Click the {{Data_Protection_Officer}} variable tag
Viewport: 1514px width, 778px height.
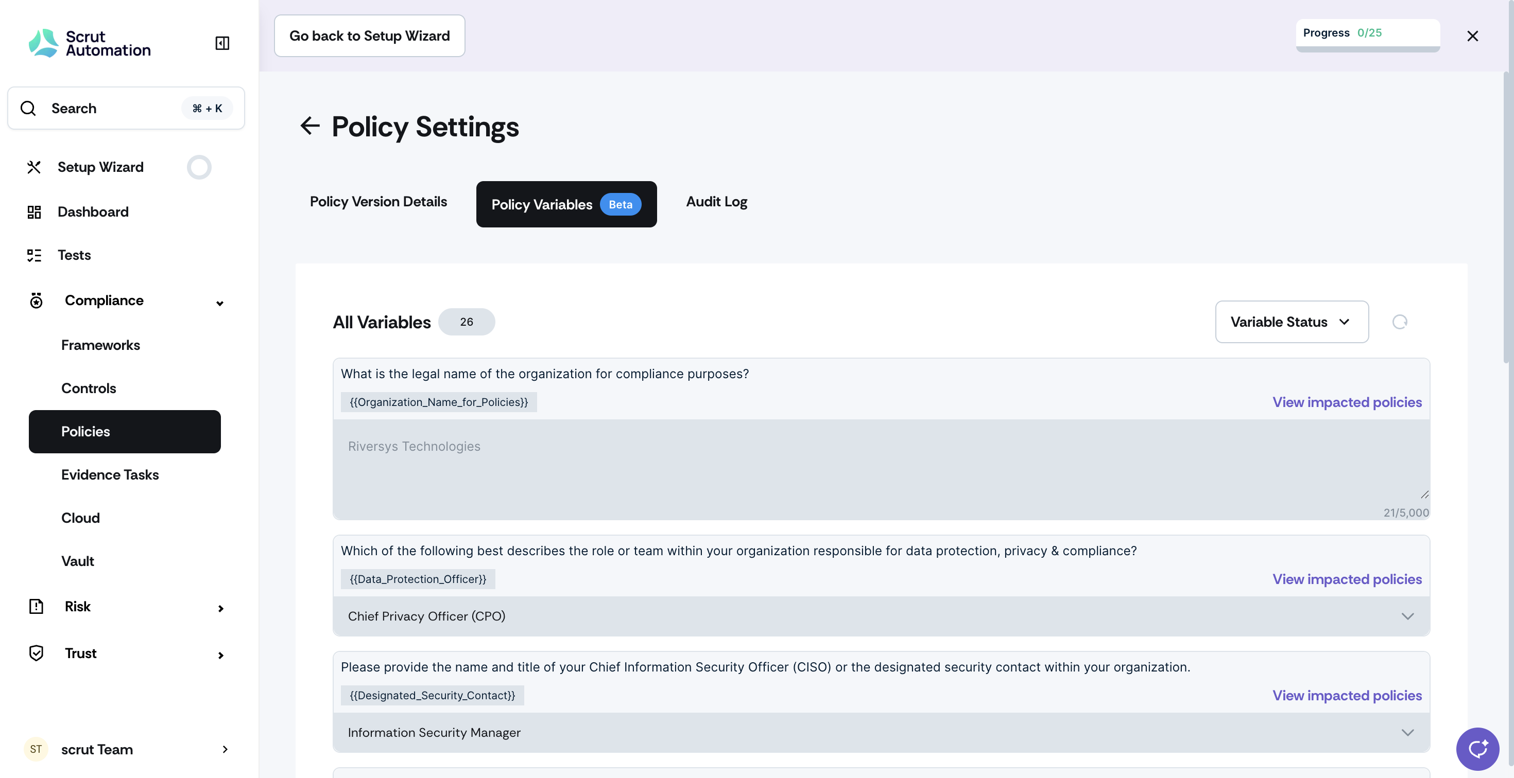(418, 579)
